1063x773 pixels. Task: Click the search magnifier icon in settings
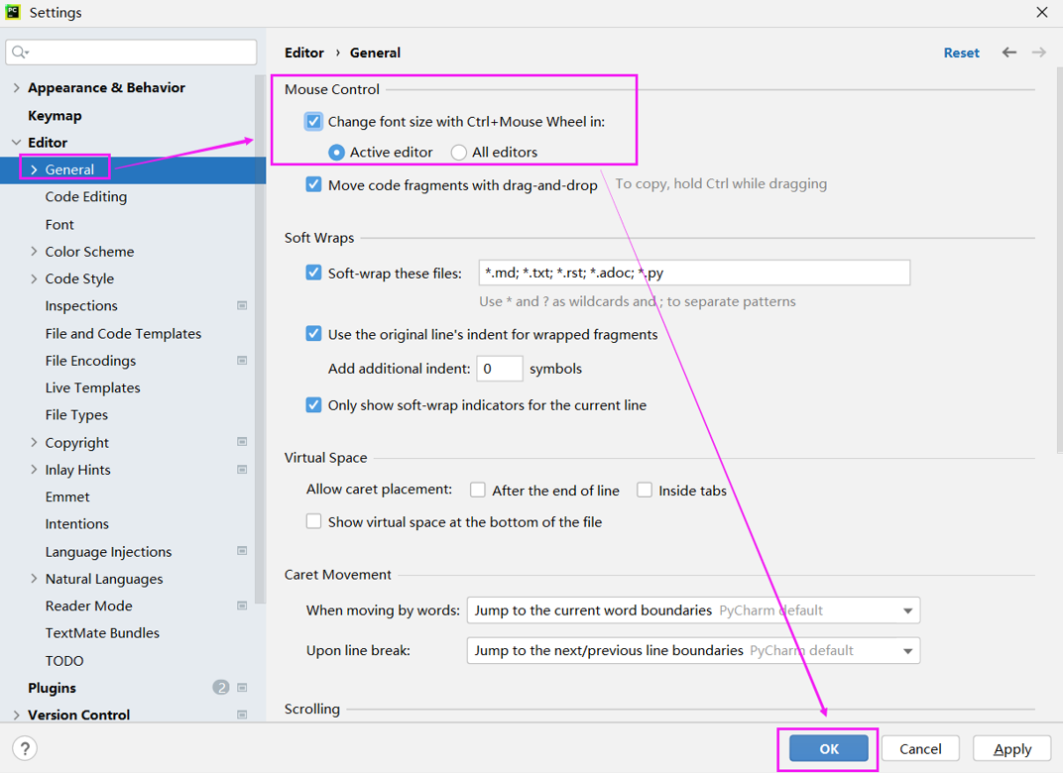tap(20, 53)
